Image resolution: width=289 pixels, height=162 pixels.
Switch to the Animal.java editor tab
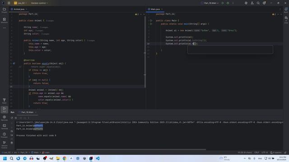[19, 9]
